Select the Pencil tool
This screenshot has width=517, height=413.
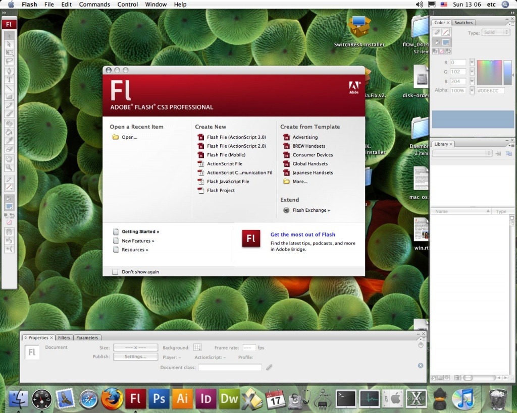point(9,105)
